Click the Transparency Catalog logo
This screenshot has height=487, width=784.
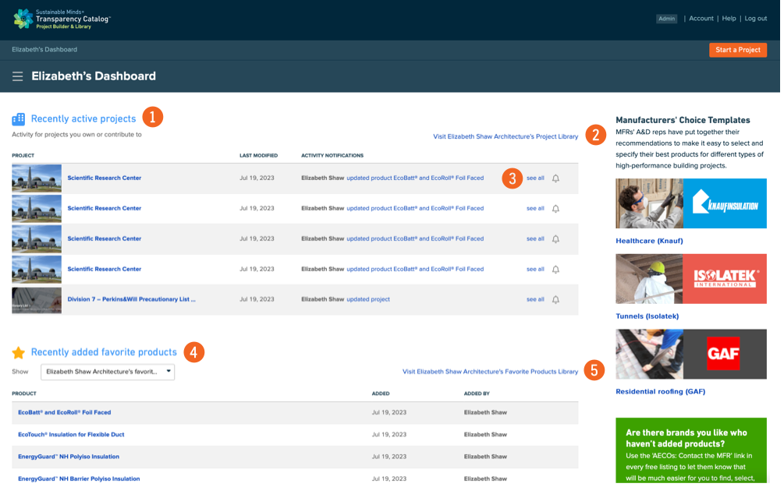pos(62,19)
